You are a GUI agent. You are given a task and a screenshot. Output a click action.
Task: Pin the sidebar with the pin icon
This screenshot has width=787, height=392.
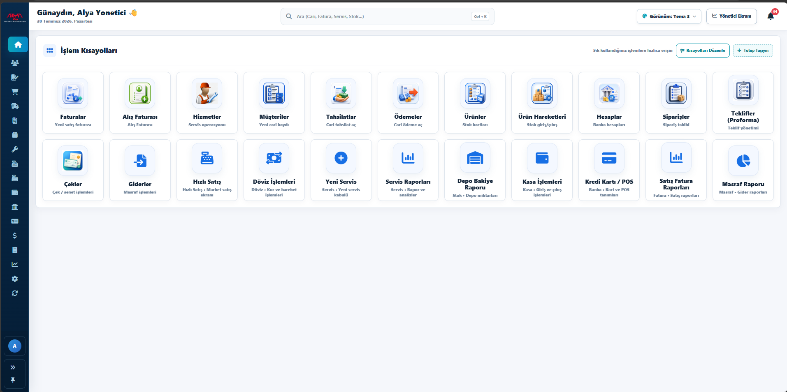(x=13, y=380)
